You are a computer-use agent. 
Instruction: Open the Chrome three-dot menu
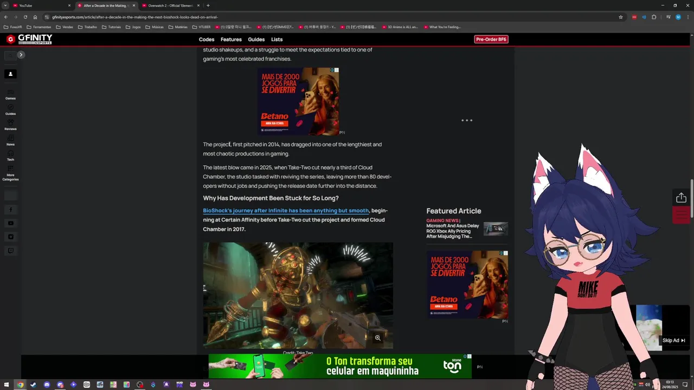pyautogui.click(x=688, y=17)
